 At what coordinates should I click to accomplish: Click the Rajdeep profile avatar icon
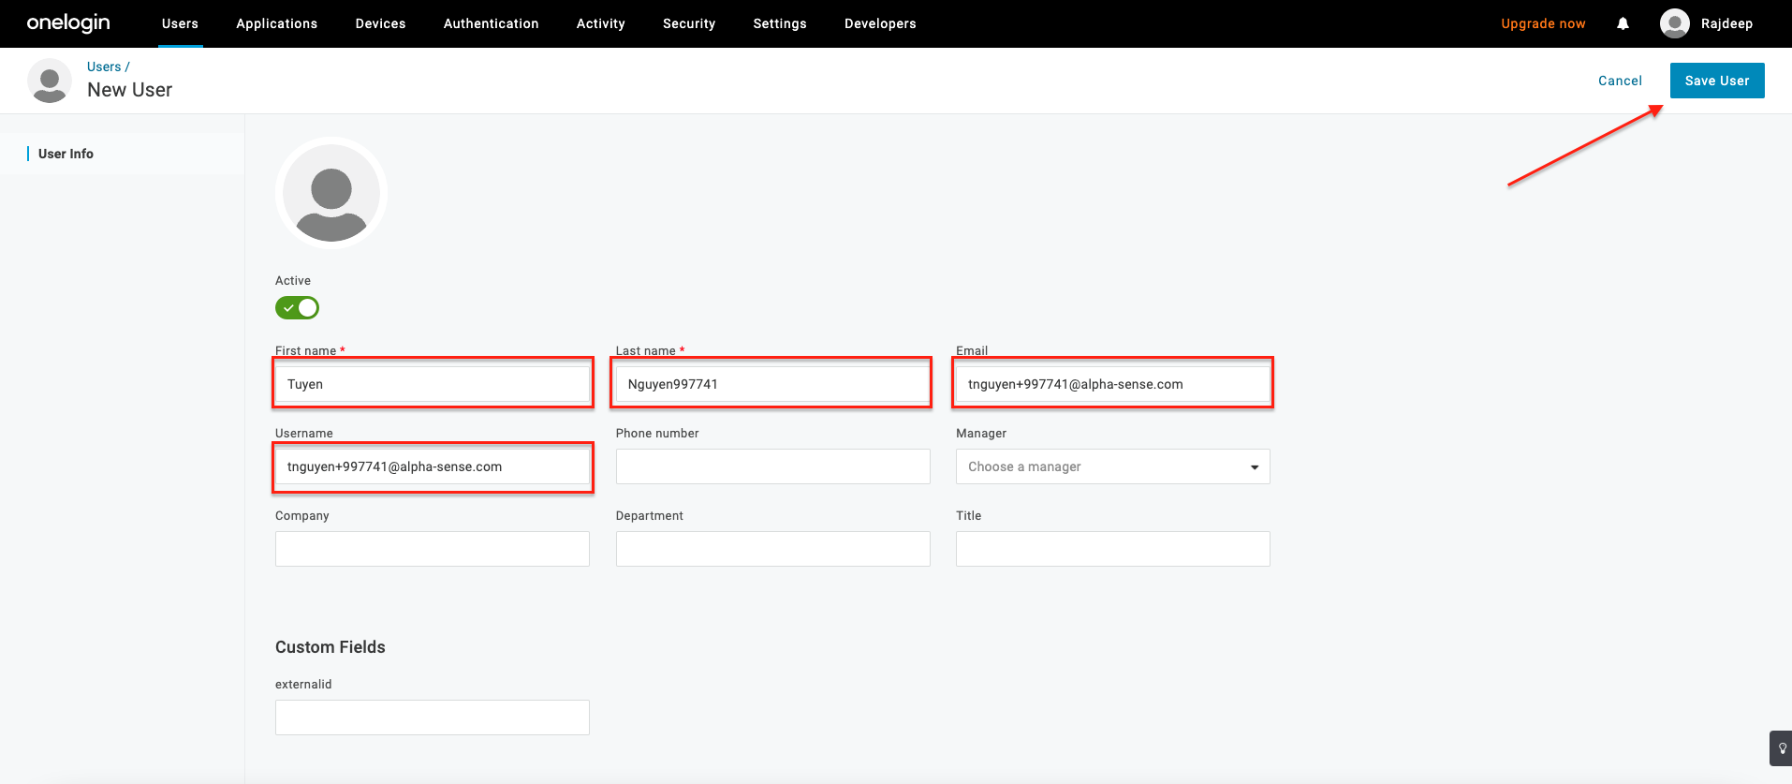pyautogui.click(x=1674, y=23)
